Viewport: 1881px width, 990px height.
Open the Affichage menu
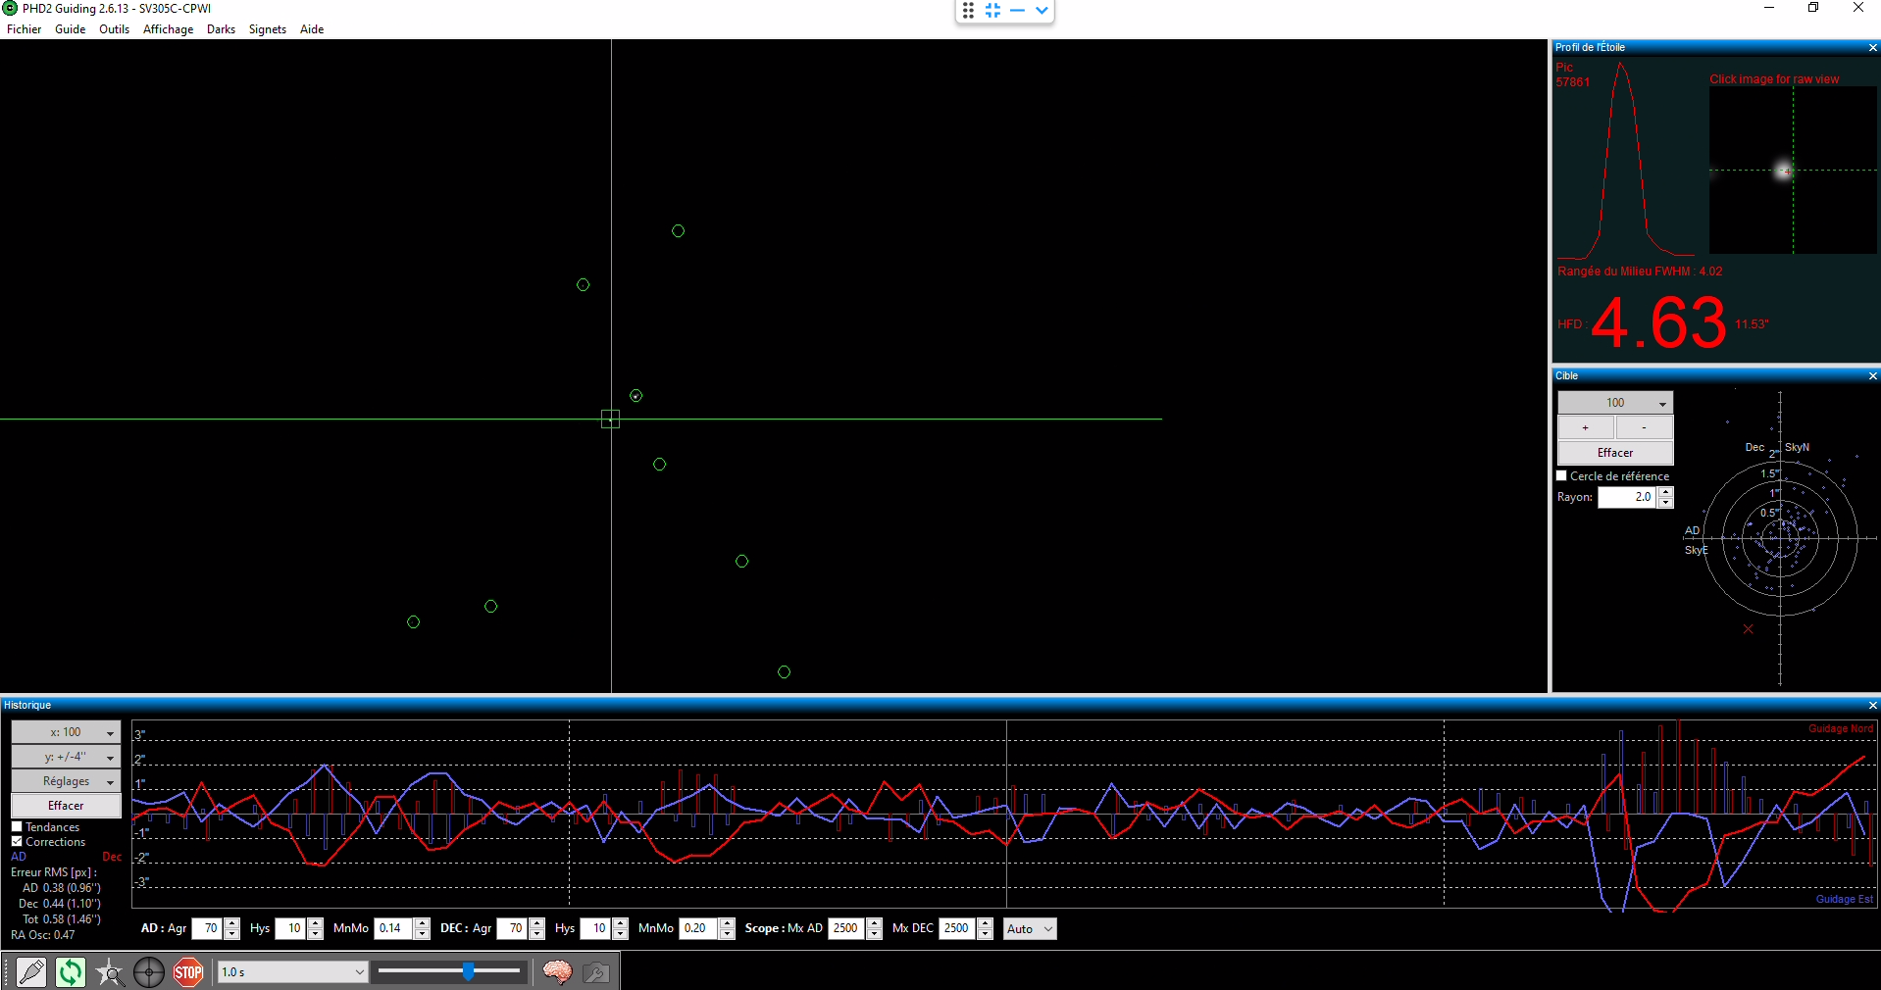(169, 29)
